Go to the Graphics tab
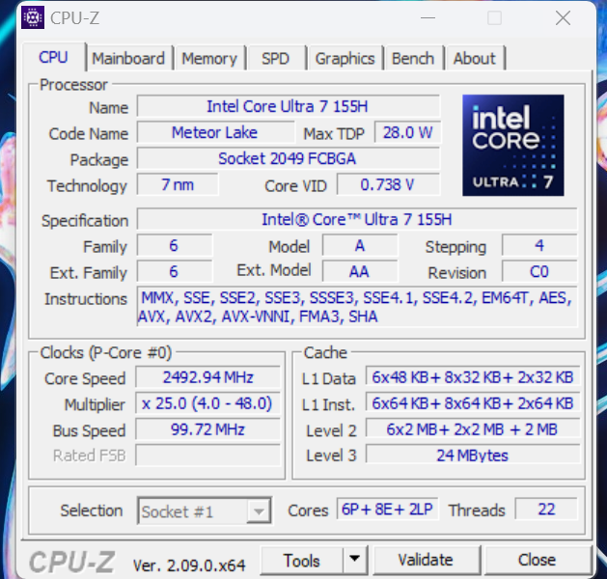607x579 pixels. click(x=345, y=58)
